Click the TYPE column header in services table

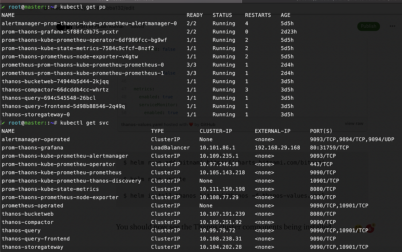(157, 131)
